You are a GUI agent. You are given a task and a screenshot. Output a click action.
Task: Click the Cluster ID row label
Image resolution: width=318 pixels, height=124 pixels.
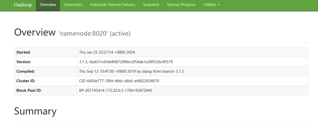point(26,81)
